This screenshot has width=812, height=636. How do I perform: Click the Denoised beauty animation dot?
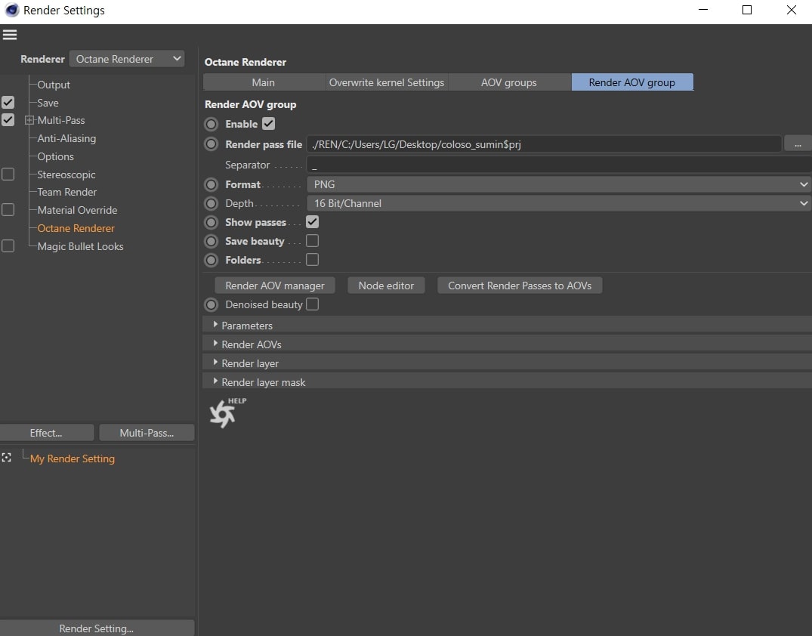[211, 305]
